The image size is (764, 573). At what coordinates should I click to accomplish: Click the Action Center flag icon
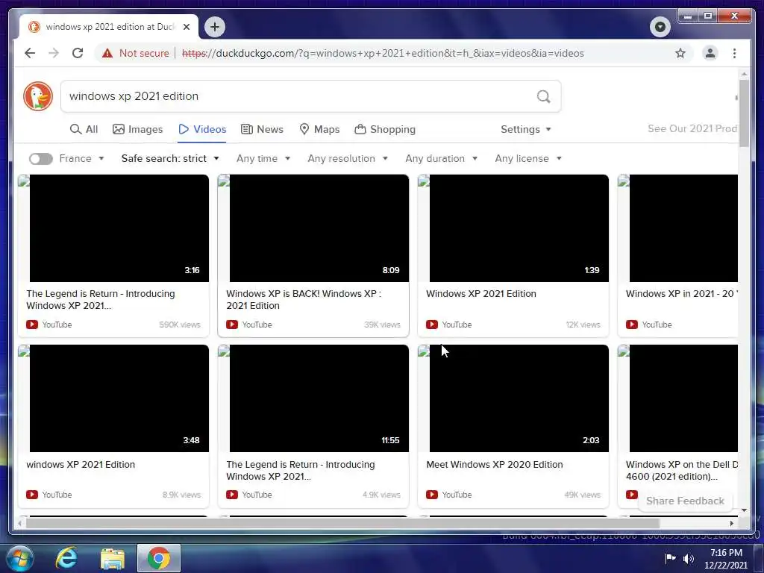(671, 558)
